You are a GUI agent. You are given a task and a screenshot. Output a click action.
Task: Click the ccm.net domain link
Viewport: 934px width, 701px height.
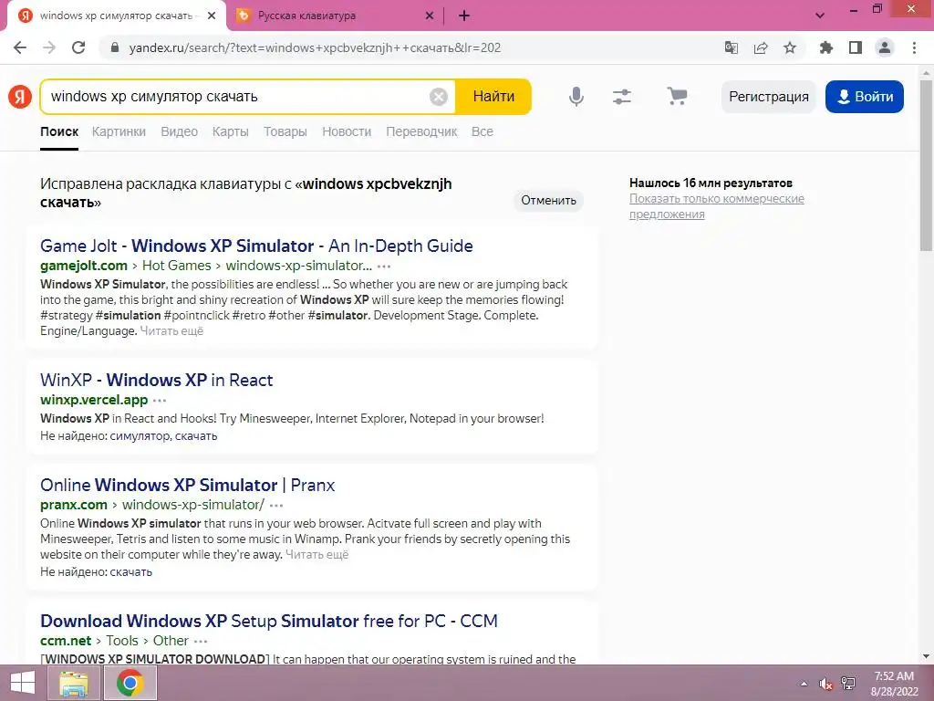pyautogui.click(x=66, y=640)
